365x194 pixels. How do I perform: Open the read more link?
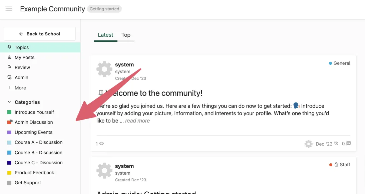(x=137, y=121)
